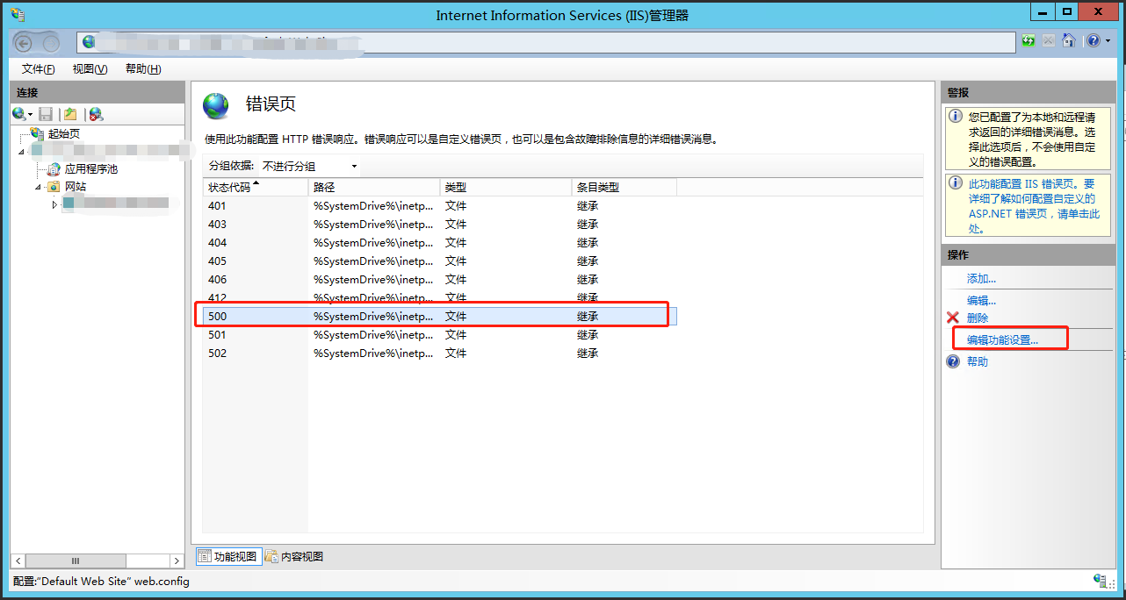Open the 文件(F) menu
The height and width of the screenshot is (600, 1126).
[x=38, y=69]
